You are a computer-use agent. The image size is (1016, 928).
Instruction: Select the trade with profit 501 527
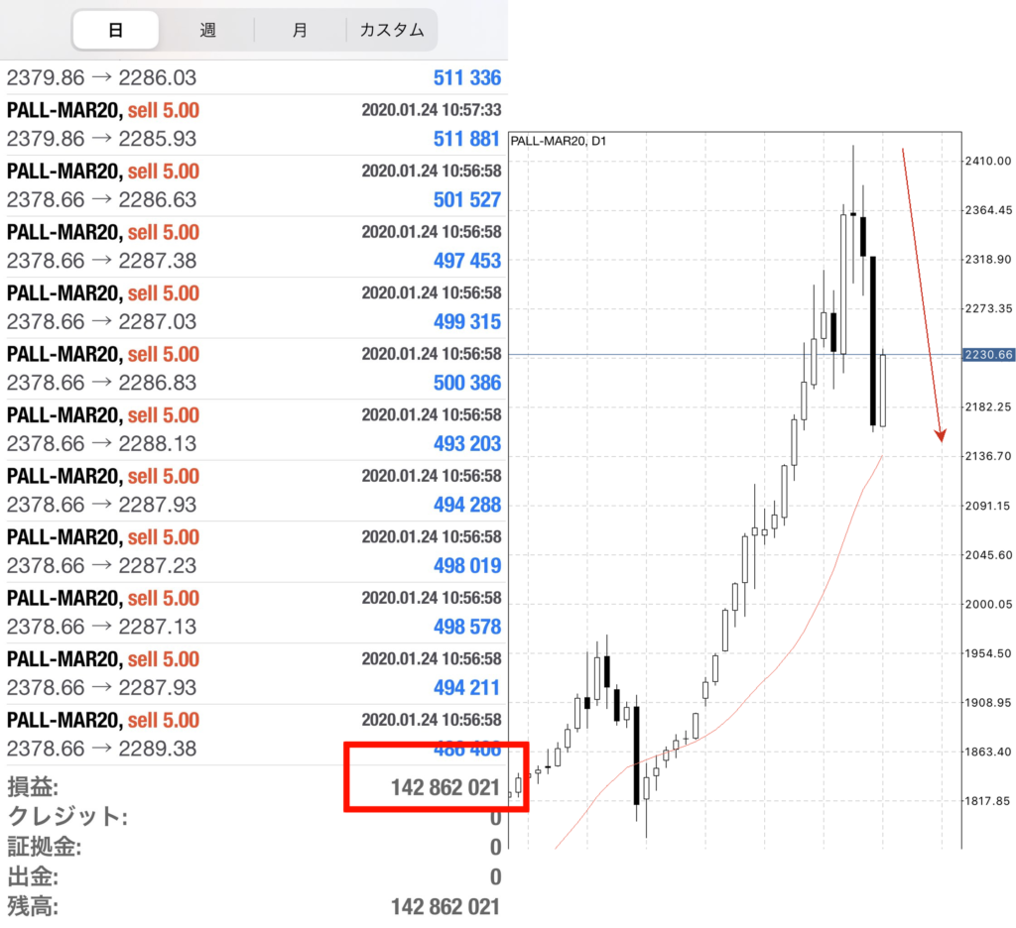tap(254, 185)
